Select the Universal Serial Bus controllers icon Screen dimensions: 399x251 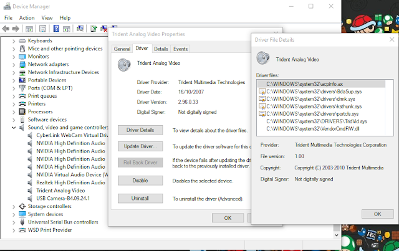click(x=22, y=222)
